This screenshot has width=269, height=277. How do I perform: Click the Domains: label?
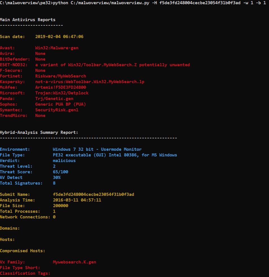coord(10,228)
